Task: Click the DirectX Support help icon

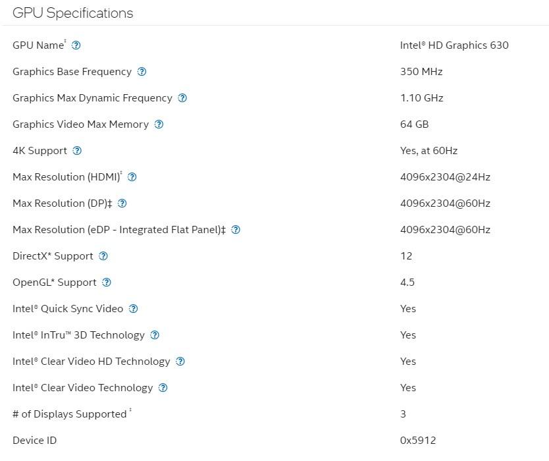Action: pyautogui.click(x=103, y=256)
